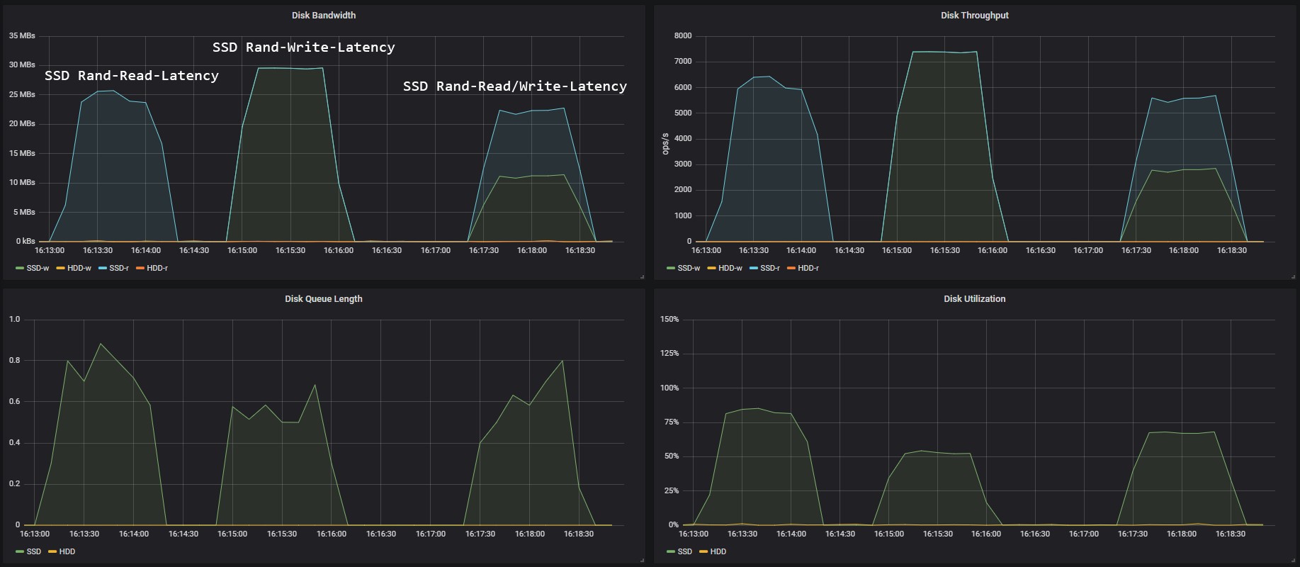Open the Disk Throughput panel title menu
The width and height of the screenshot is (1300, 567).
pos(974,15)
